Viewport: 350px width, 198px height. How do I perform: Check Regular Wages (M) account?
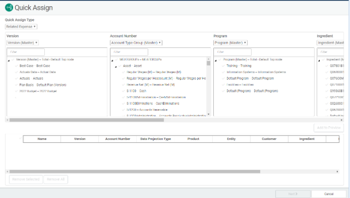[x=124, y=72]
